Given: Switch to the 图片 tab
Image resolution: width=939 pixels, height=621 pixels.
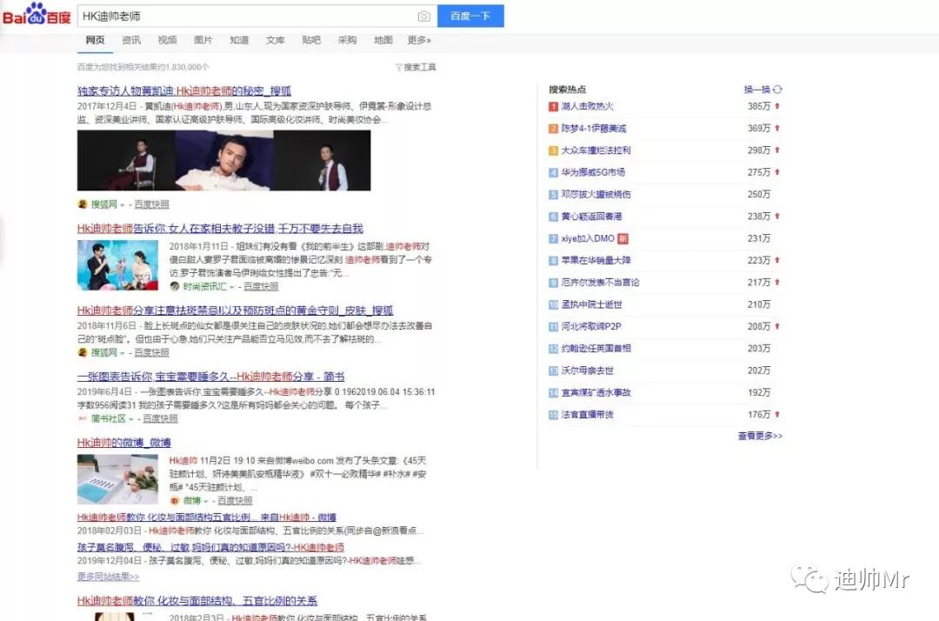Looking at the screenshot, I should click(203, 39).
